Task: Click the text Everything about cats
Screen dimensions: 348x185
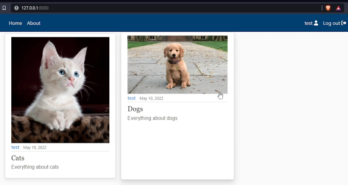Action: (35, 167)
